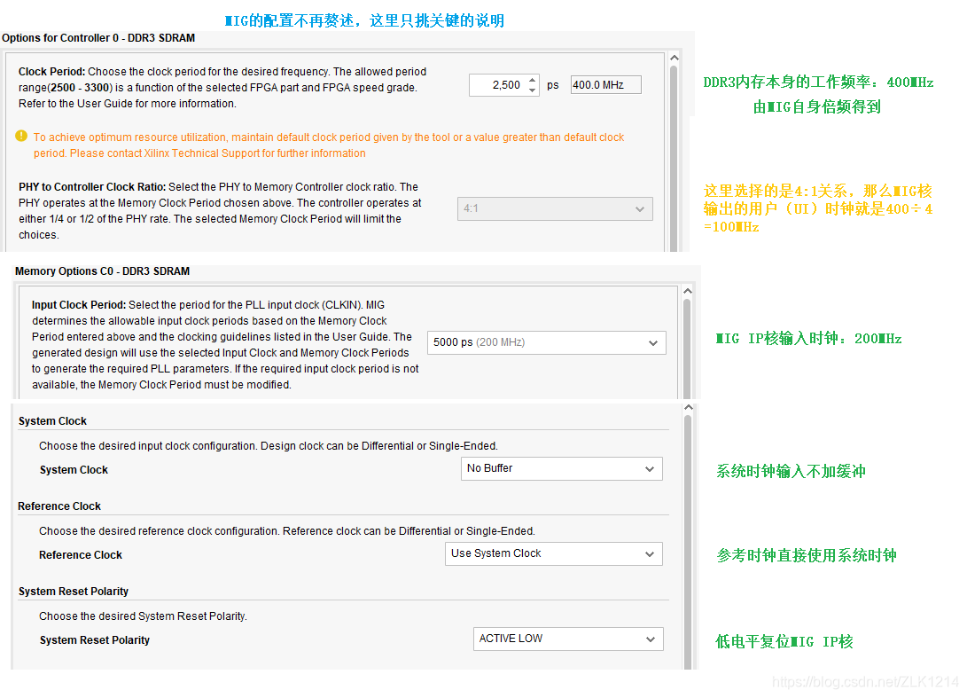Increase clock period with the up stepper arrow
967x698 pixels.
(533, 80)
